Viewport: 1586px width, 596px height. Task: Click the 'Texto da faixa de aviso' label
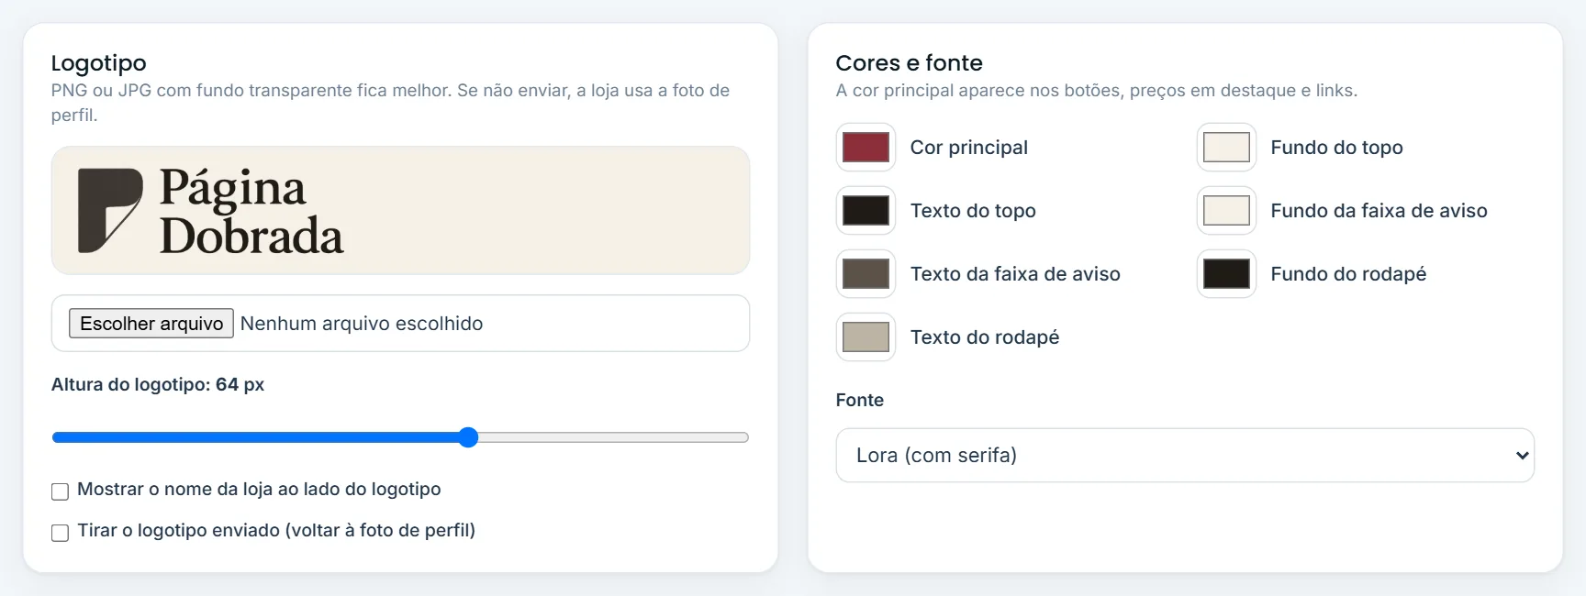point(1015,274)
